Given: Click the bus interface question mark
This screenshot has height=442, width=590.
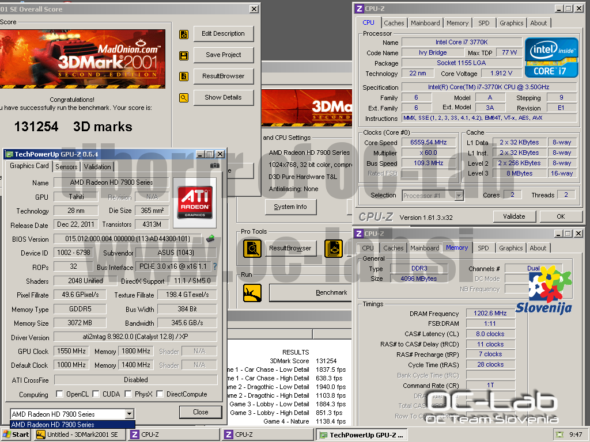Looking at the screenshot, I should [215, 266].
